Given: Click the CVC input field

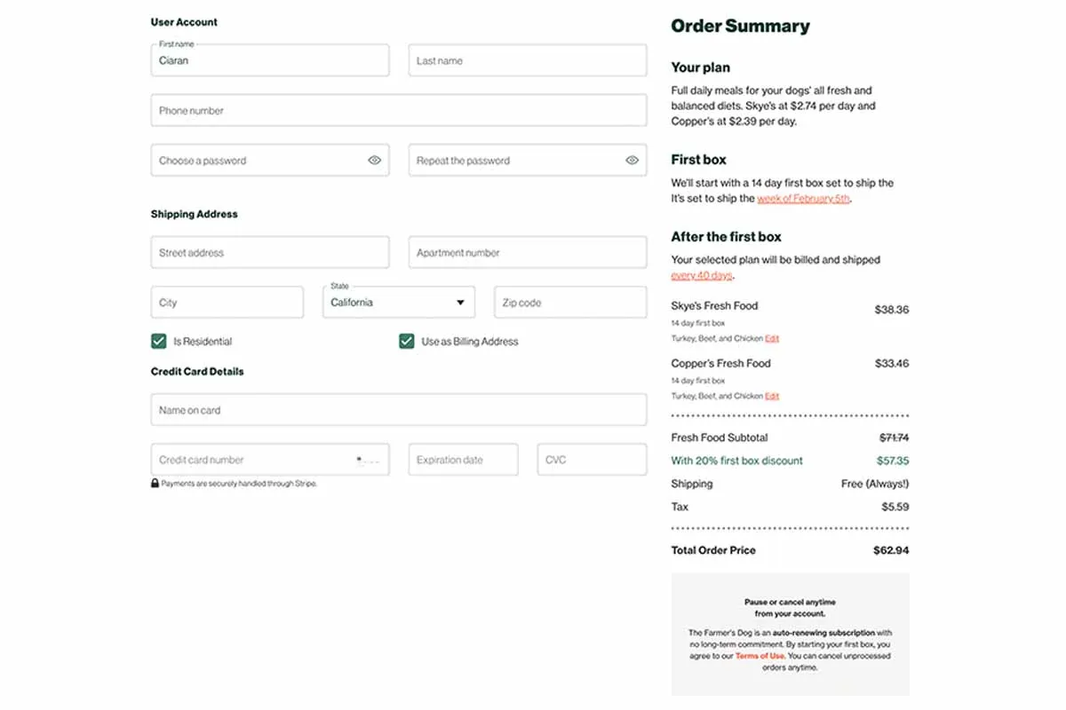Looking at the screenshot, I should coord(590,459).
